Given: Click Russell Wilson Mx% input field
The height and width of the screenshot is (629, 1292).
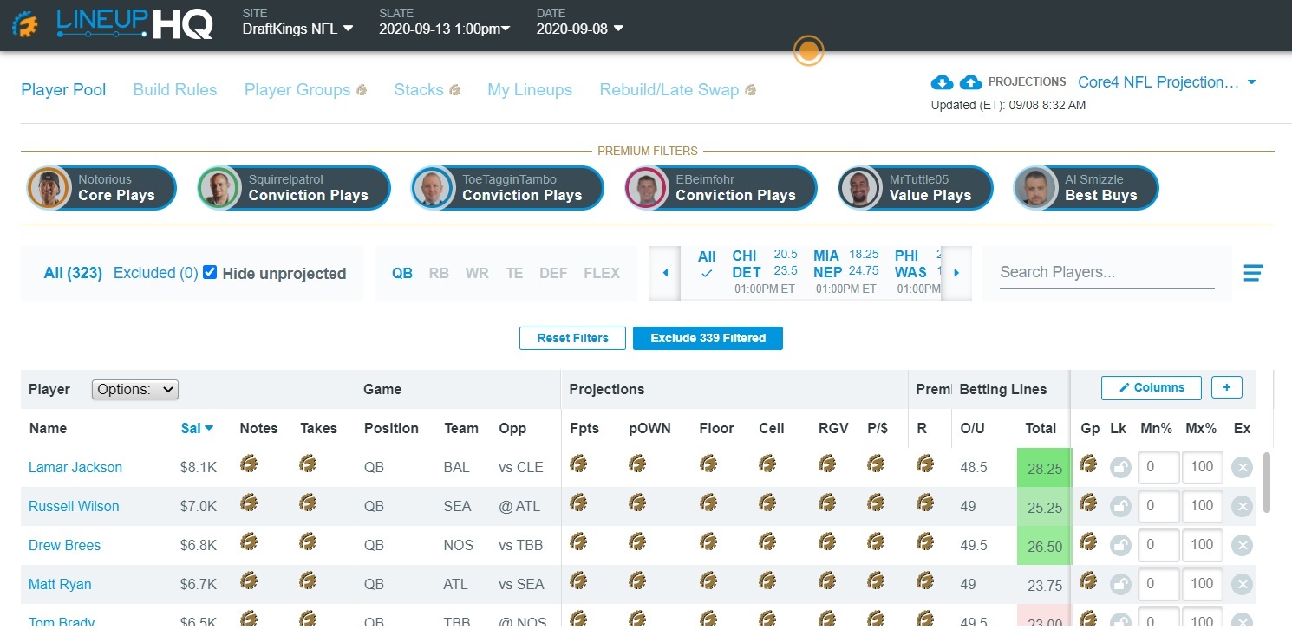Looking at the screenshot, I should click(x=1202, y=507).
